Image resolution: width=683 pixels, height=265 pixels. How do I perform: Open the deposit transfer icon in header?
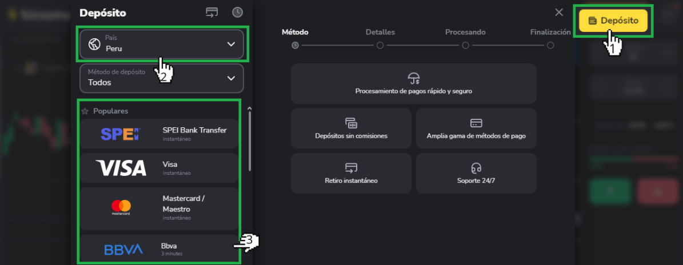point(212,13)
